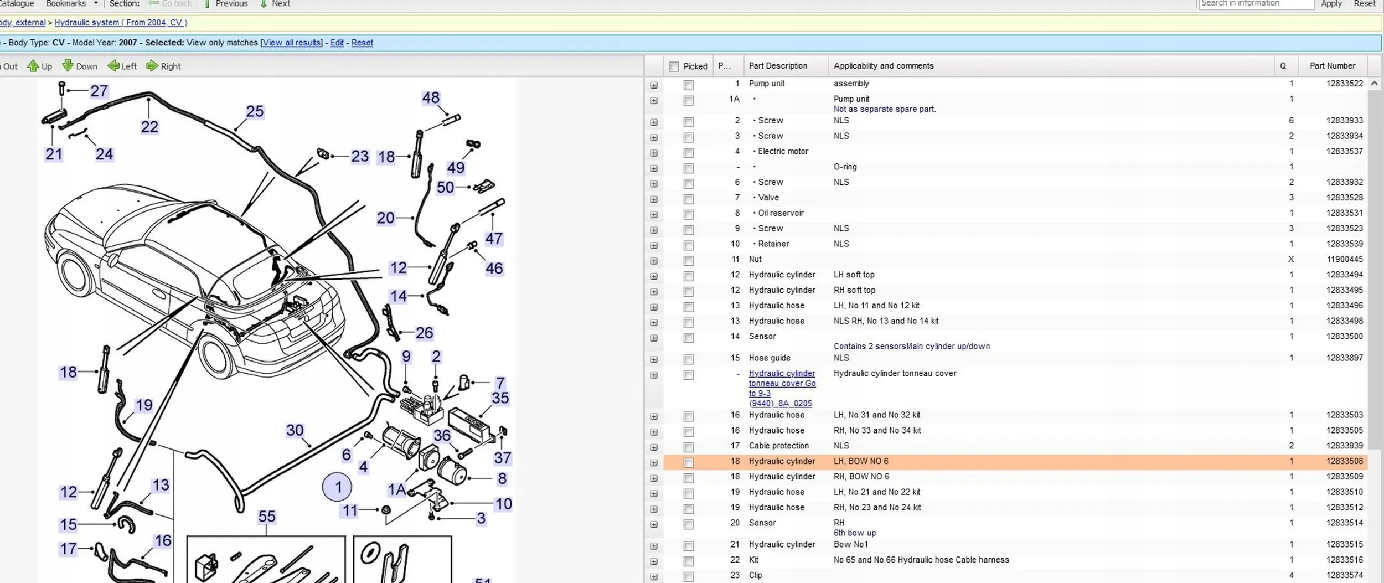Check the Valve row checkbox

(x=688, y=199)
